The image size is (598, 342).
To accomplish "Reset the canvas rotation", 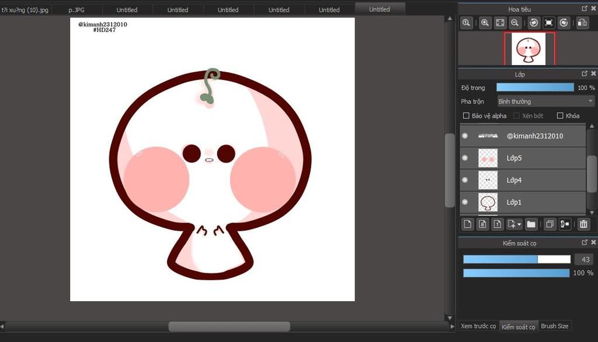I will (548, 23).
